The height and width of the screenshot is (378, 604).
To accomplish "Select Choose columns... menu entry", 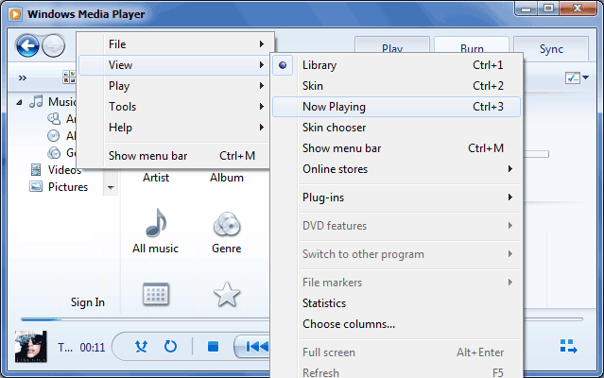I will (396, 324).
